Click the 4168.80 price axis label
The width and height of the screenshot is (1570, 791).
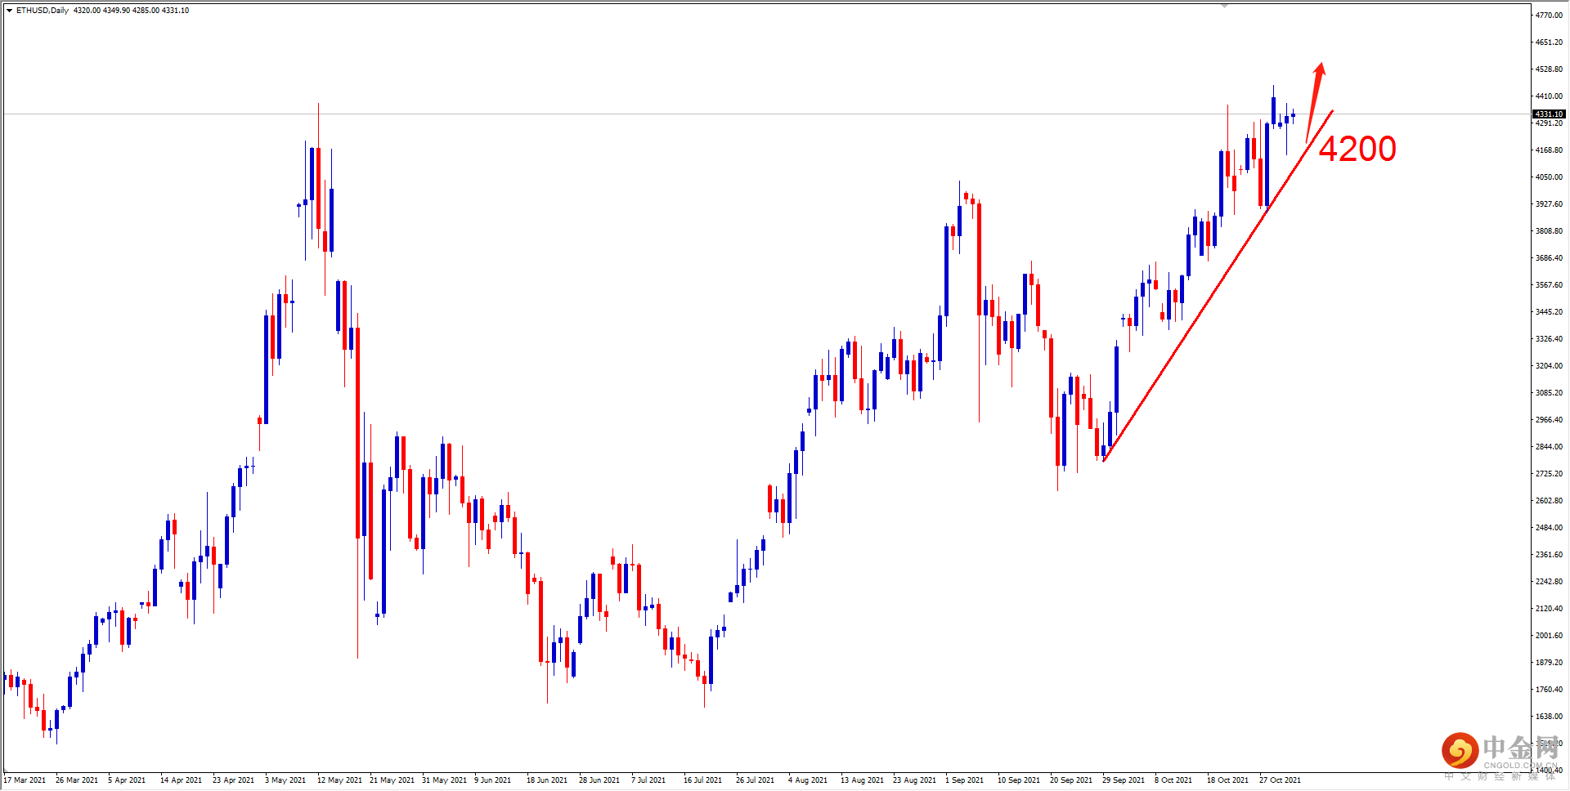[1549, 150]
